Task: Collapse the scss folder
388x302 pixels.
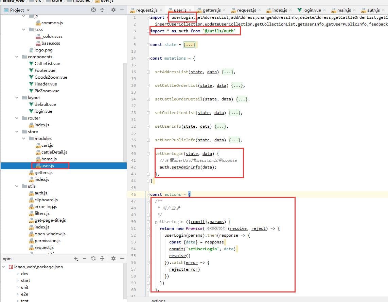Action: click(x=24, y=30)
